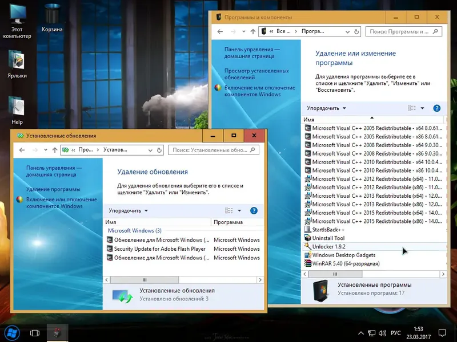The height and width of the screenshot is (342, 457).
Task: Refresh the Программы и компоненты address bar
Action: click(356, 32)
